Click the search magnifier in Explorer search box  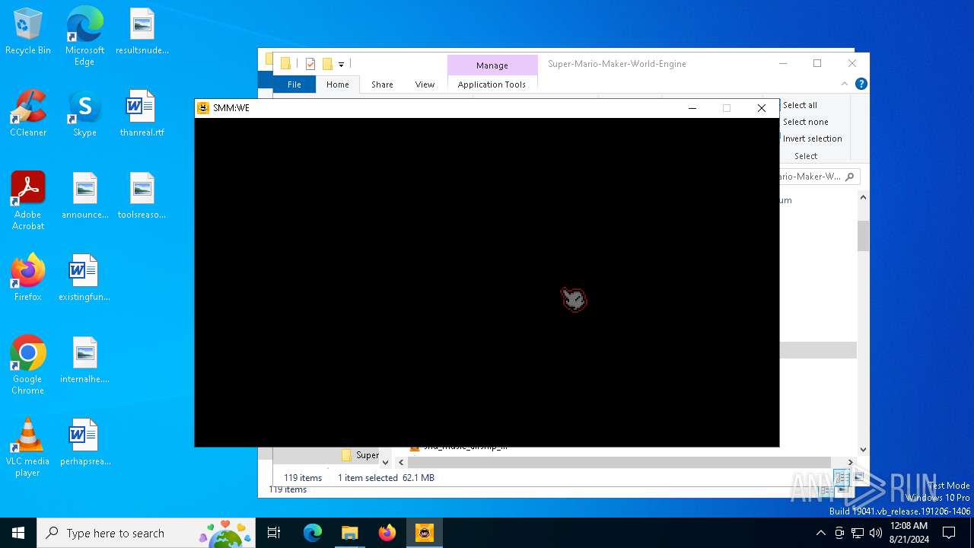tap(849, 177)
